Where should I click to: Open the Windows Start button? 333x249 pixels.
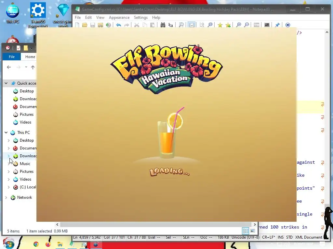tap(8, 244)
